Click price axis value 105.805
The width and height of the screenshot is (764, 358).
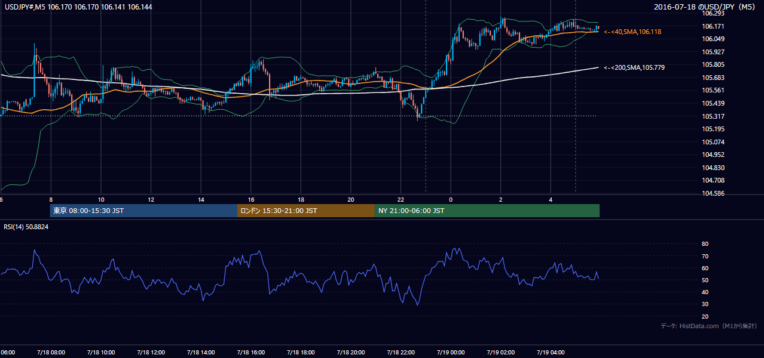714,64
